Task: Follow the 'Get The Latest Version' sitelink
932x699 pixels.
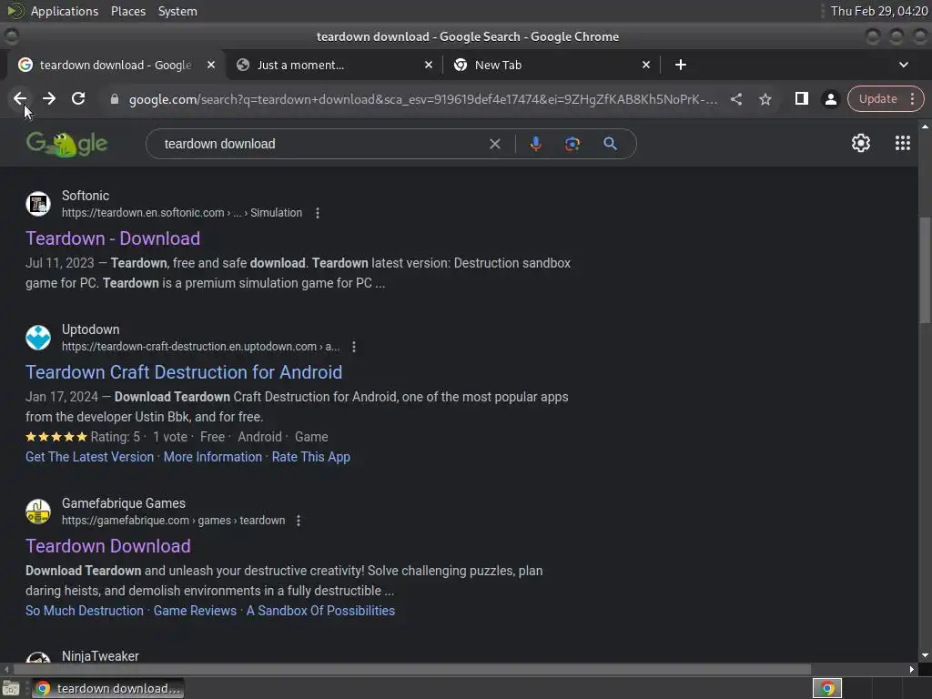Action: tap(89, 457)
